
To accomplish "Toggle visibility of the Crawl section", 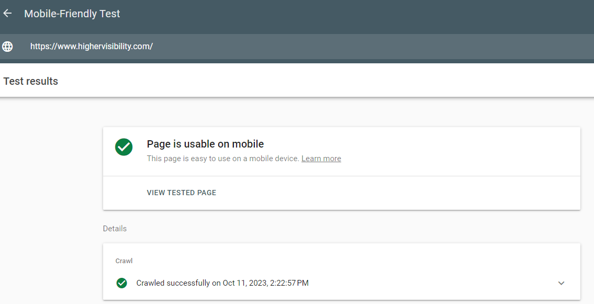I will pyautogui.click(x=561, y=283).
